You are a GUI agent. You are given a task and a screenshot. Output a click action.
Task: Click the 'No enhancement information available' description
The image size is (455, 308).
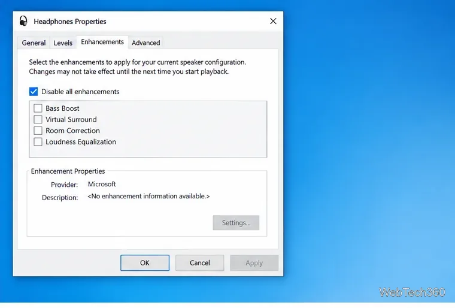pos(148,196)
